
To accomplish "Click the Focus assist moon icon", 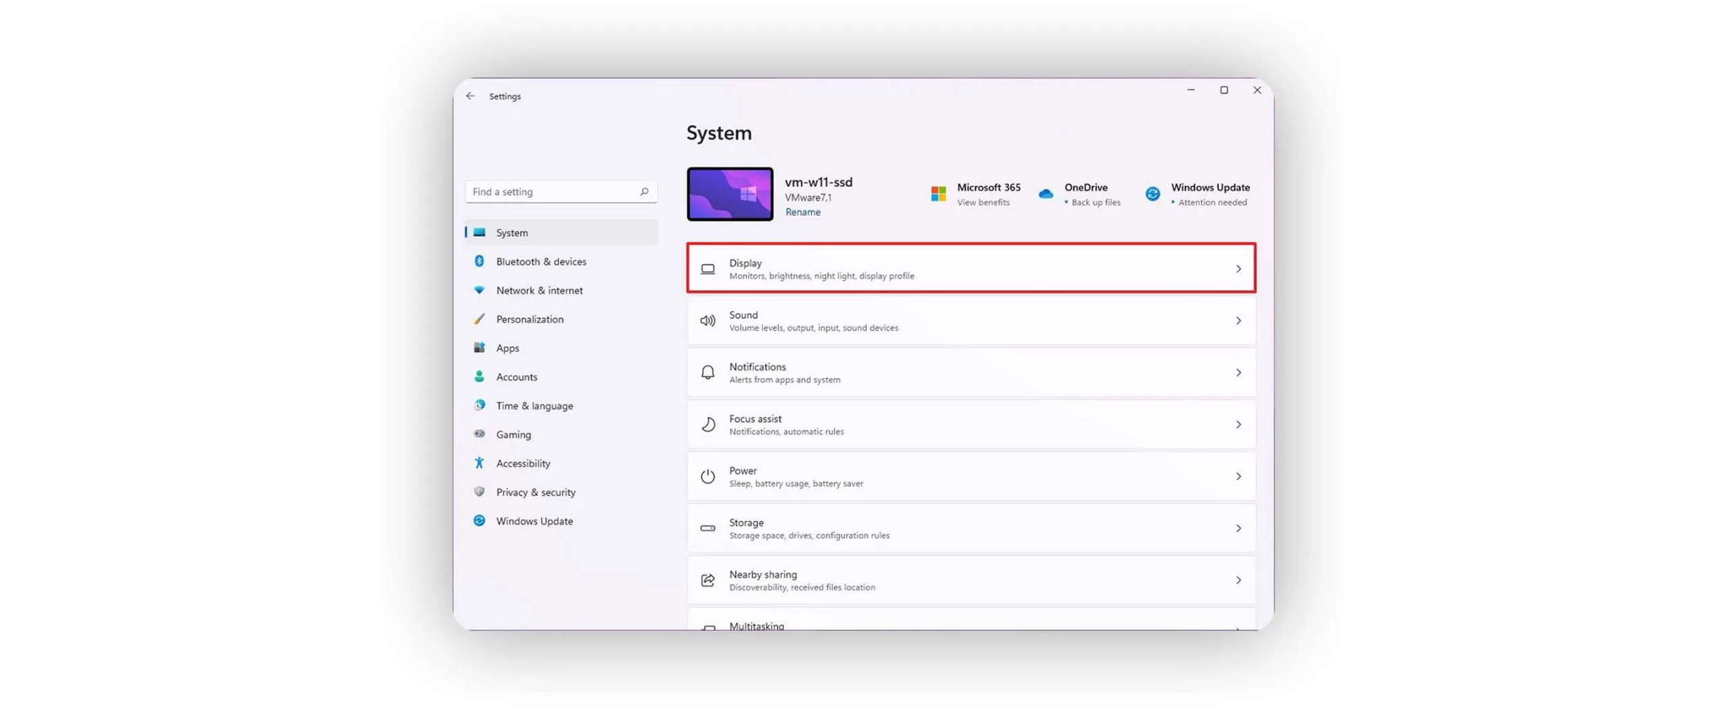I will 707,425.
